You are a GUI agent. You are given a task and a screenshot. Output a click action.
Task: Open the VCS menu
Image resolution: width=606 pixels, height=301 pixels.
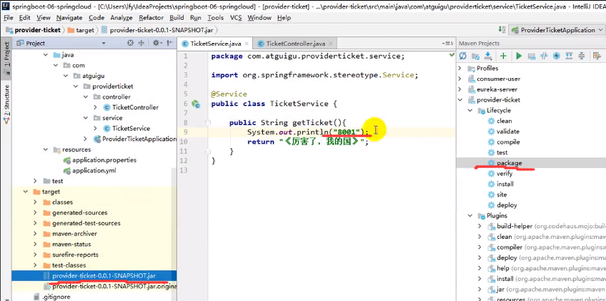coord(236,18)
